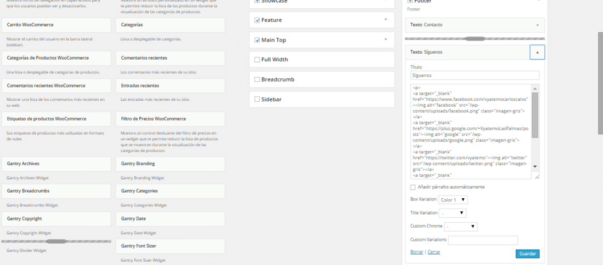The width and height of the screenshot is (603, 265).
Task: Expand the Main Top area arrow
Action: point(385,39)
